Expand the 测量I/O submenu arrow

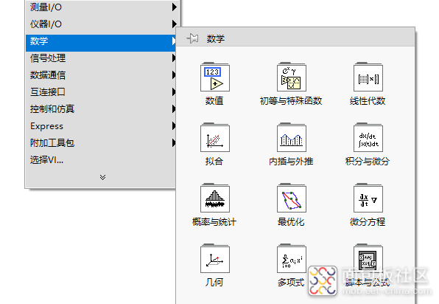pos(174,7)
